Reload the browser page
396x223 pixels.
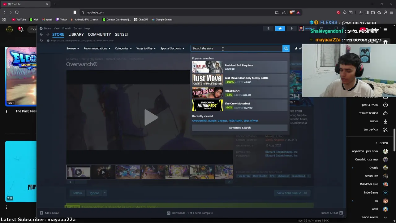pyautogui.click(x=17, y=12)
